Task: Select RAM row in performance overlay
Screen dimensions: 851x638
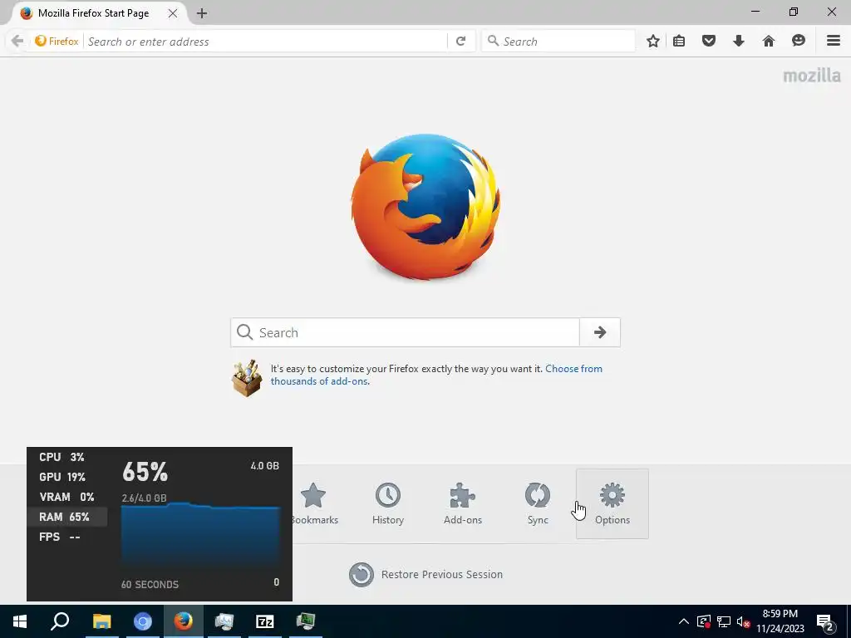Action: (x=66, y=517)
